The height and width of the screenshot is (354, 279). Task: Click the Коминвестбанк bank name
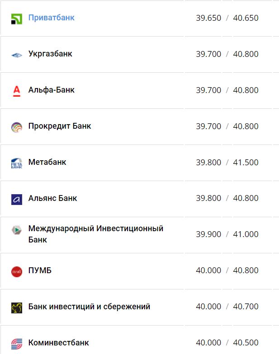pyautogui.click(x=58, y=342)
